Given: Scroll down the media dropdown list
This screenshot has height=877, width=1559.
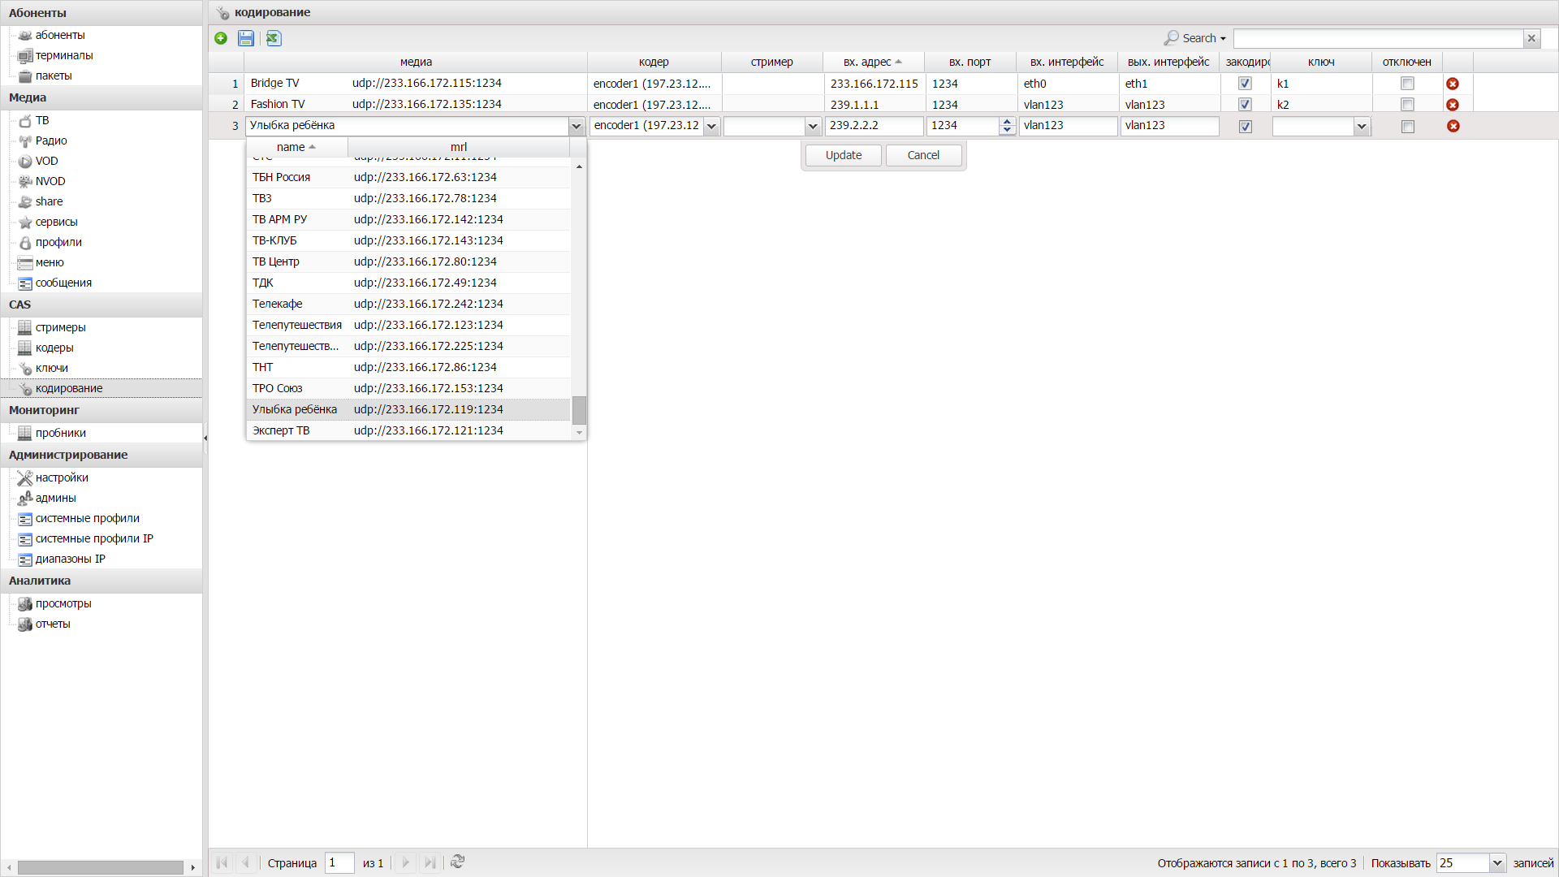Looking at the screenshot, I should (x=579, y=433).
